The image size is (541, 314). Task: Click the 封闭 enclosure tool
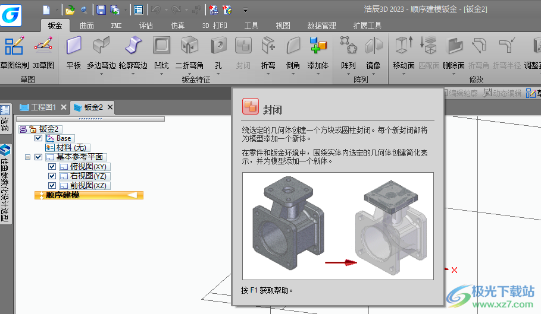click(x=243, y=52)
